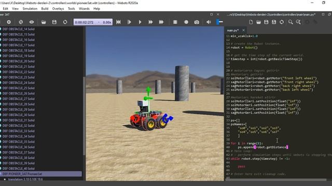Open the eye-shaped view options icon
332x186 pixels.
coord(32,22)
